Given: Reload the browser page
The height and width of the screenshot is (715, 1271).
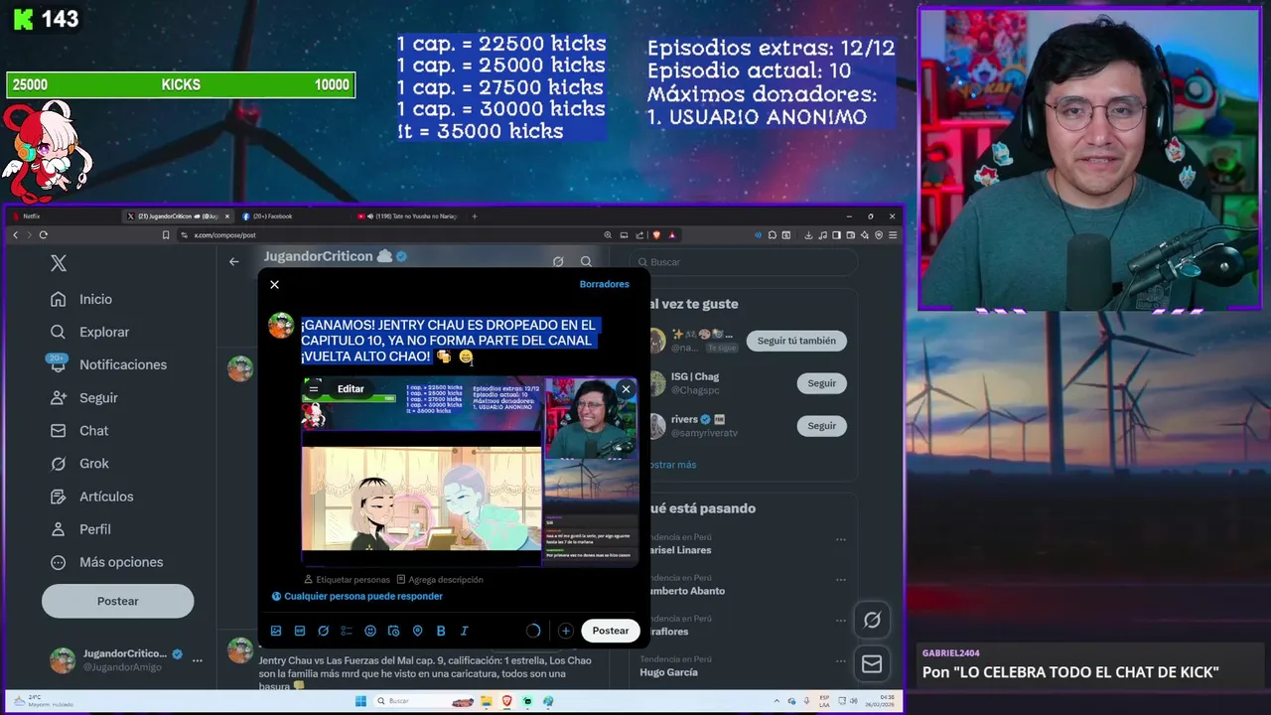Looking at the screenshot, I should [x=44, y=235].
